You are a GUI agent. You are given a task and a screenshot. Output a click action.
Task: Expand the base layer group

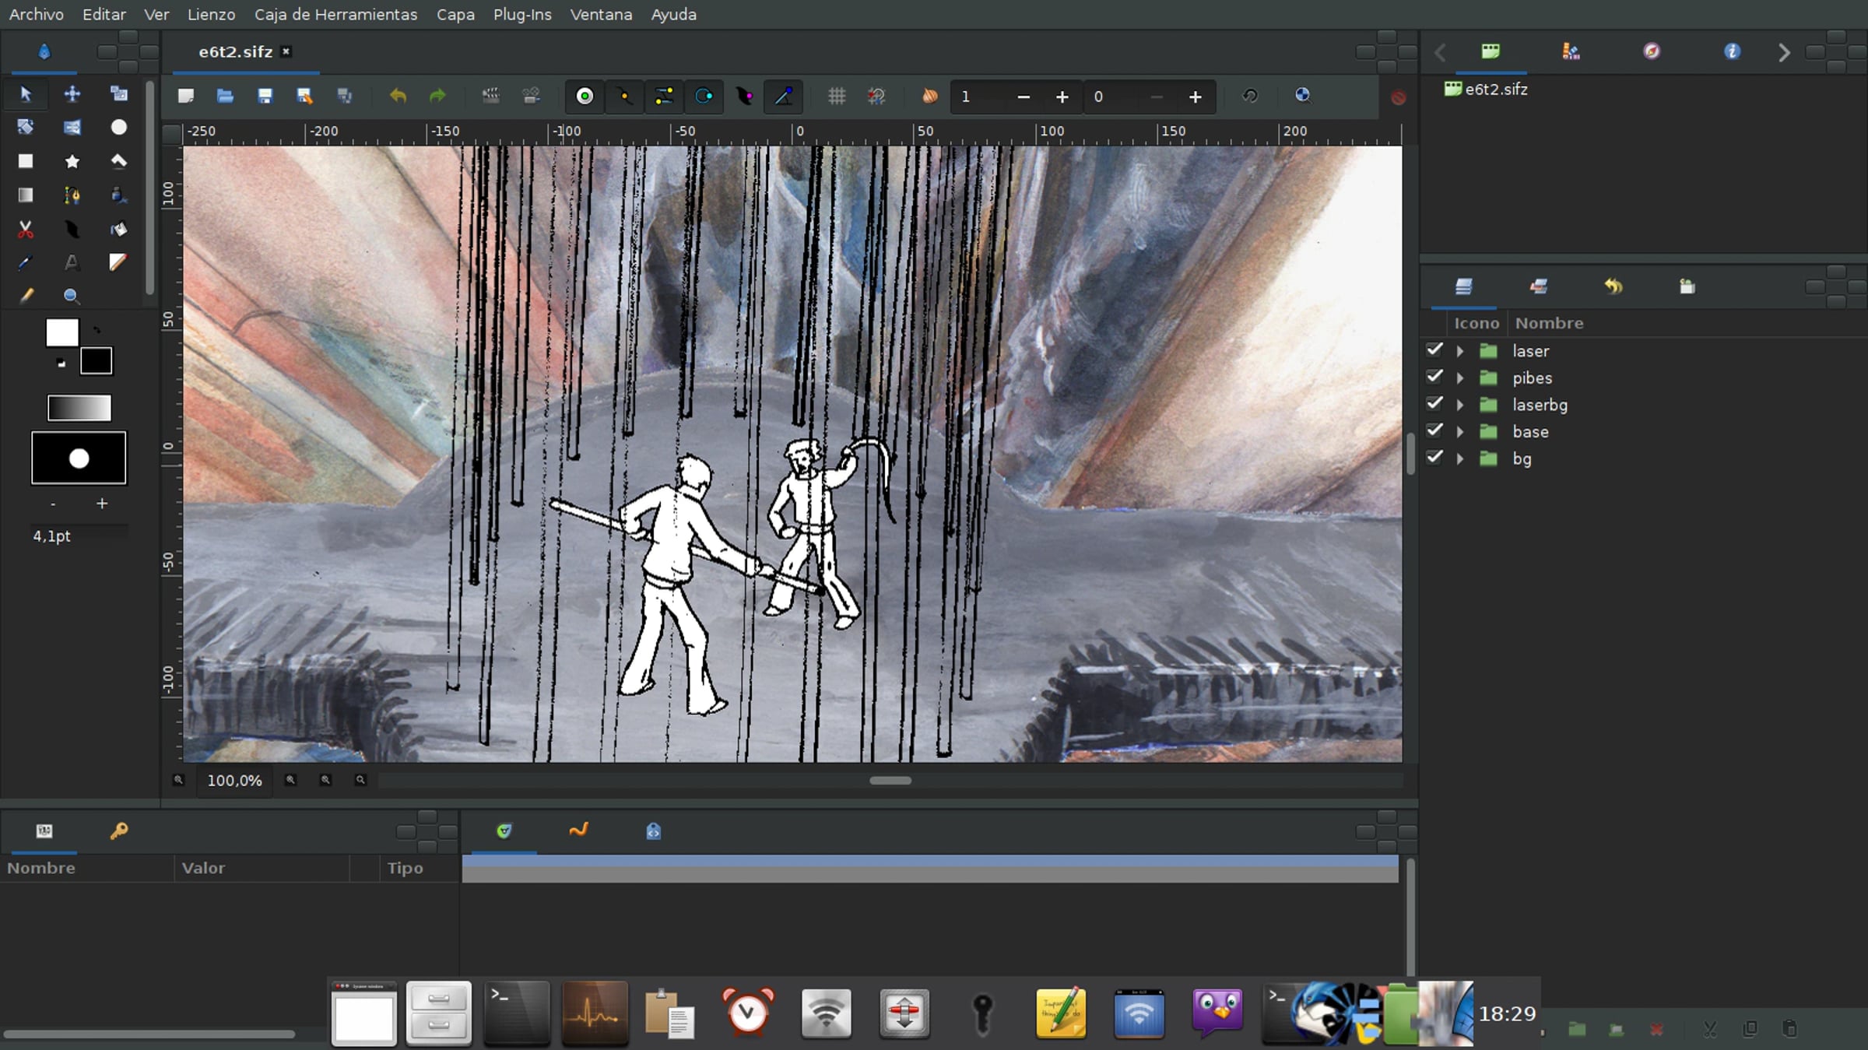point(1460,432)
